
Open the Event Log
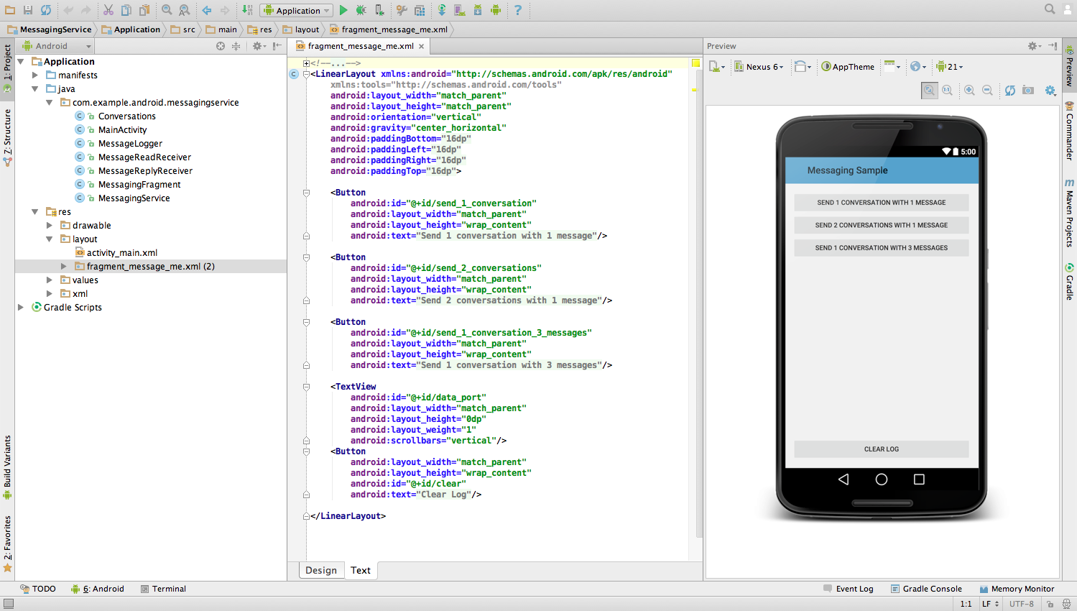[849, 589]
